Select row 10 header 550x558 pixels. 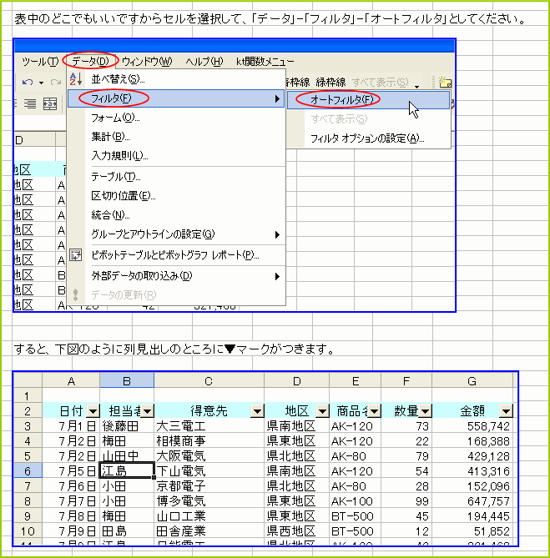pos(28,531)
